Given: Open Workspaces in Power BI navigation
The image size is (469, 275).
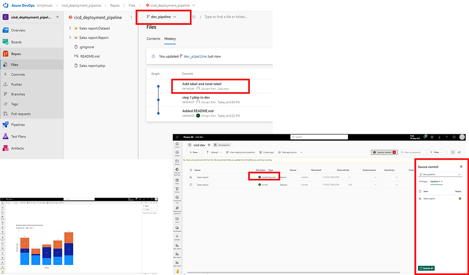Looking at the screenshot, I should 177,229.
